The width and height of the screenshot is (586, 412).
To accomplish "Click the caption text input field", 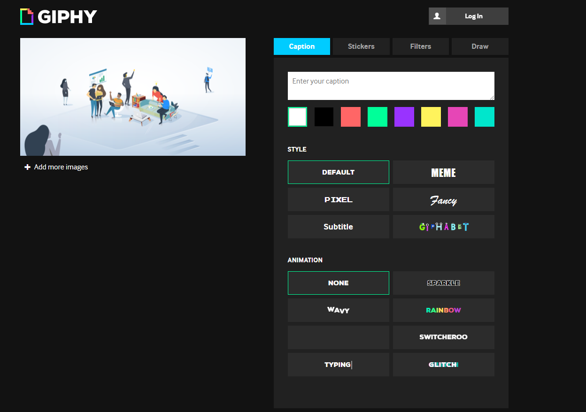I will coord(391,86).
